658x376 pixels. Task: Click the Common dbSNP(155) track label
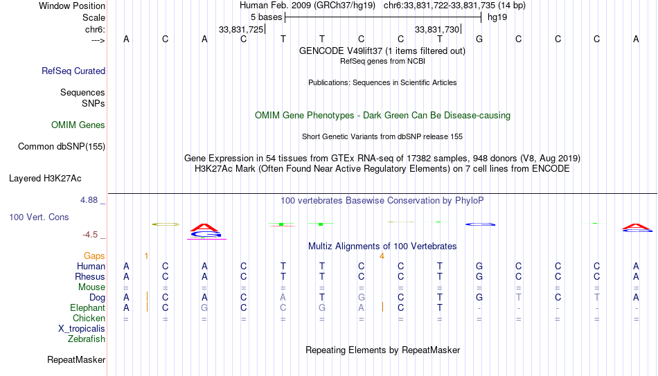61,147
